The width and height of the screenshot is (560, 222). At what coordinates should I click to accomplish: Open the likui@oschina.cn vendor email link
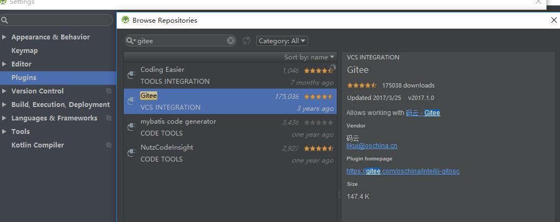click(372, 146)
